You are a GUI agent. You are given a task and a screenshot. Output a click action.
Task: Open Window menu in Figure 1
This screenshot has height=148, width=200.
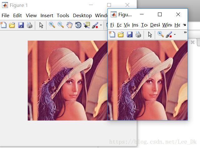coord(101,16)
